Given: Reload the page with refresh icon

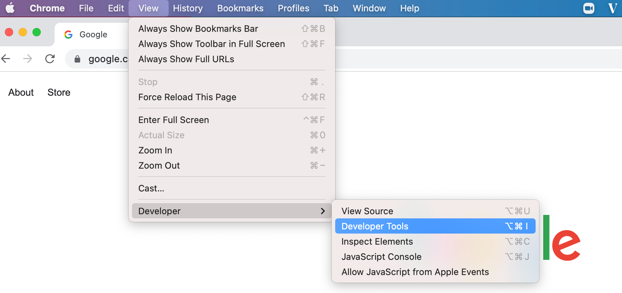Looking at the screenshot, I should [50, 59].
